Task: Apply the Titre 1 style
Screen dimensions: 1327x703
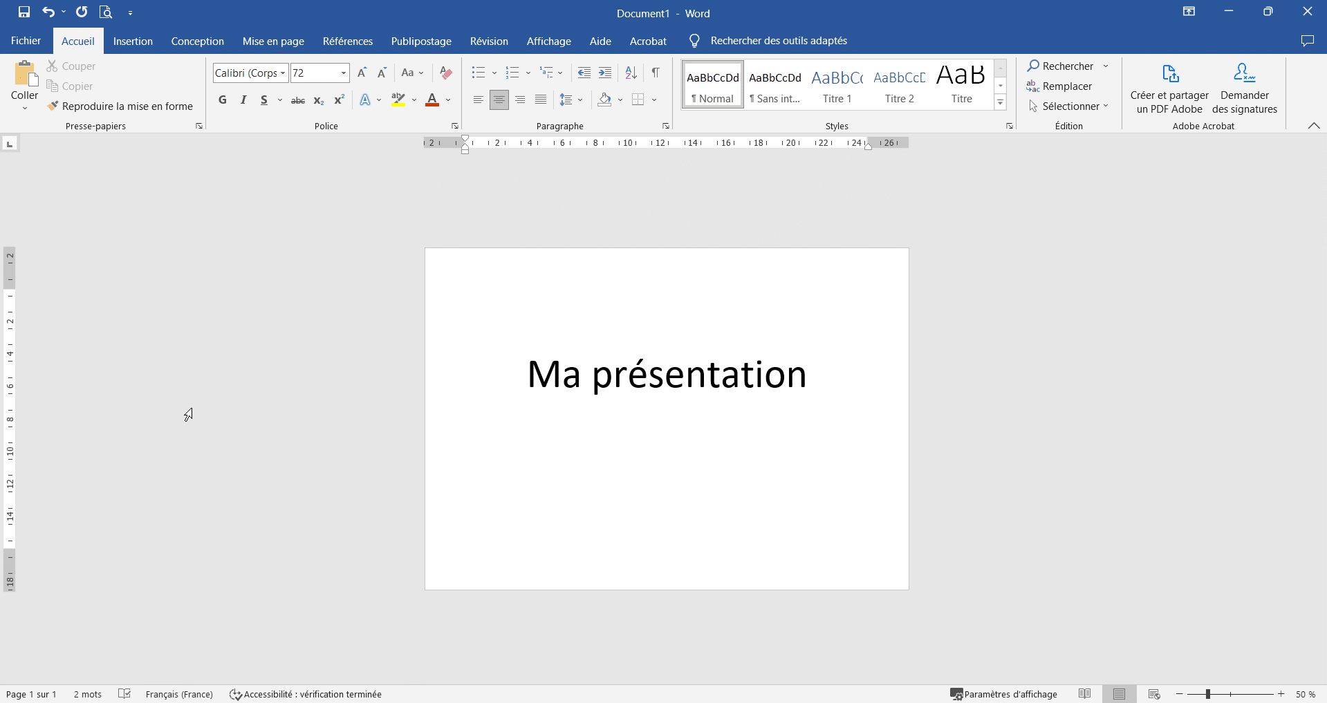Action: click(x=837, y=85)
